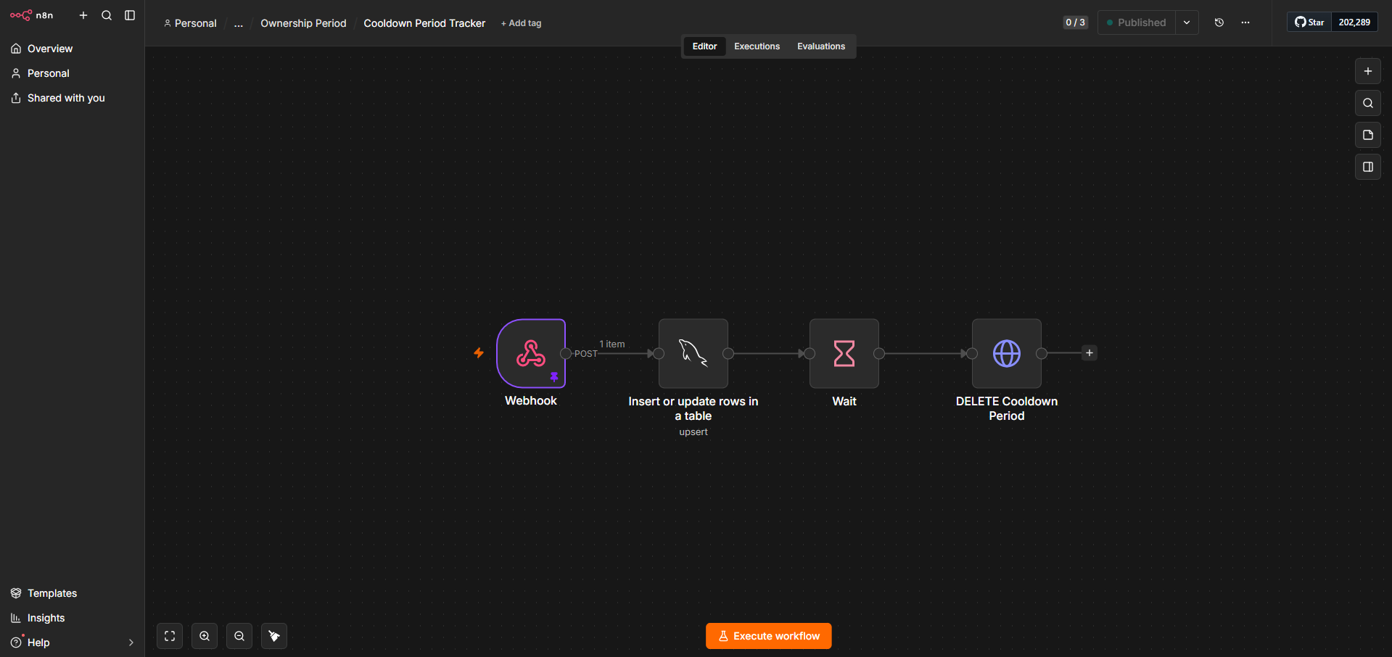Create new item with plus icon in sidebar header

pyautogui.click(x=83, y=15)
